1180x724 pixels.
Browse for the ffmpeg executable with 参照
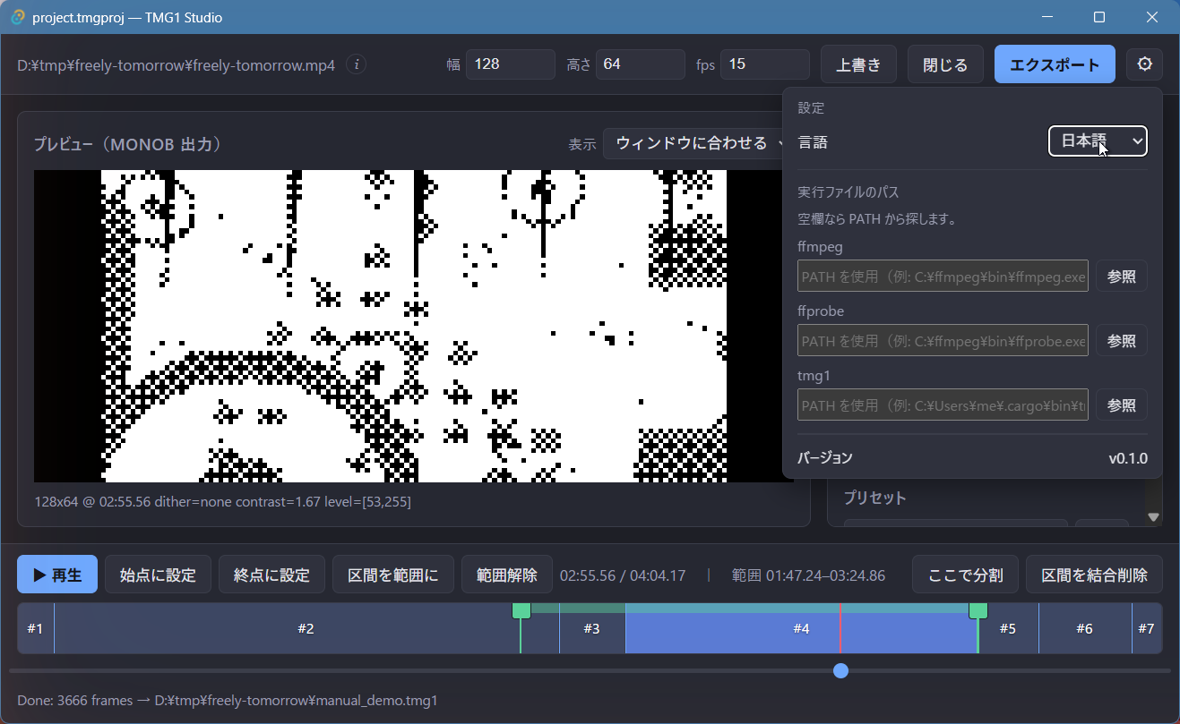click(x=1121, y=277)
